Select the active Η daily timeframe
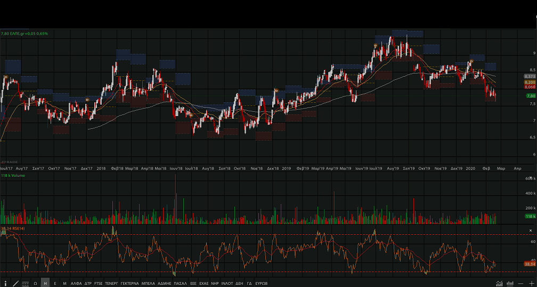The image size is (537, 287). [x=45, y=283]
